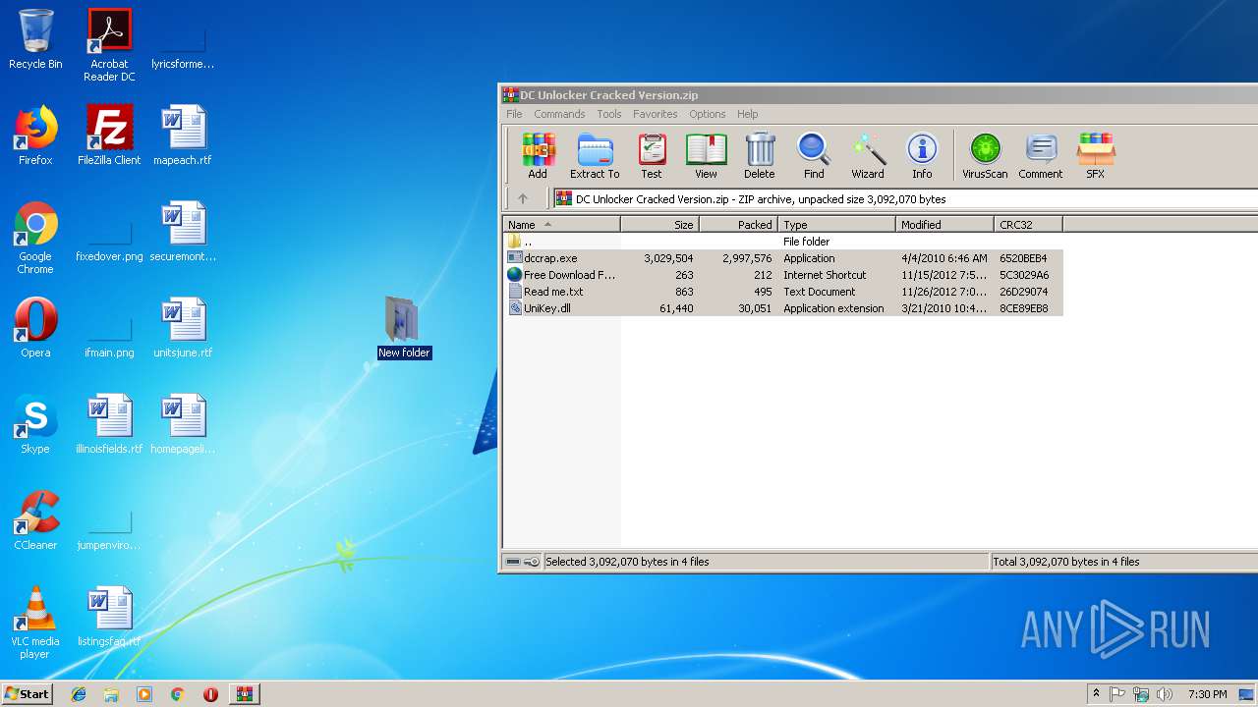Select the Opera desktop icon

click(35, 328)
